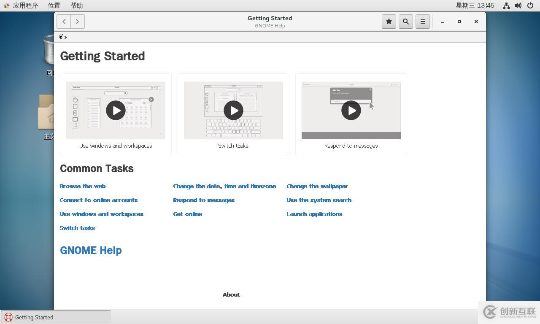Open the Browse the web link
The height and width of the screenshot is (324, 540).
click(83, 186)
